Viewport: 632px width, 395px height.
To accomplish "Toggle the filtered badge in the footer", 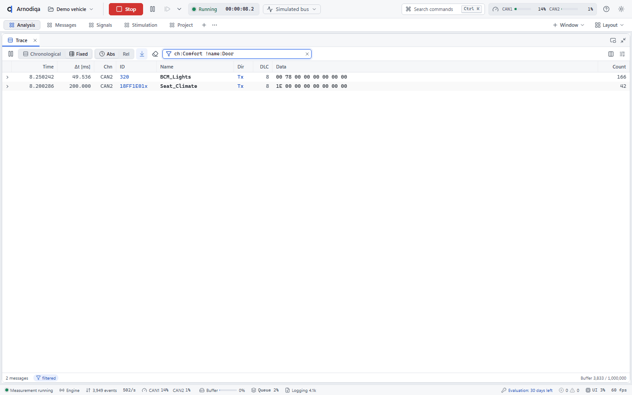I will [46, 378].
